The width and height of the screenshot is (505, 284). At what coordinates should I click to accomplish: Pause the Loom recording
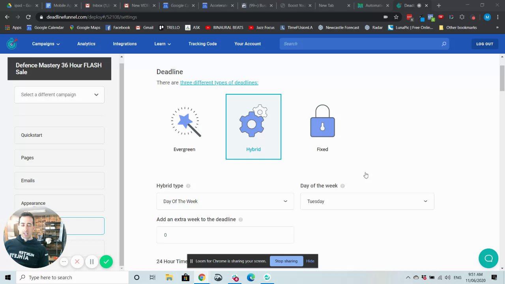pyautogui.click(x=92, y=262)
